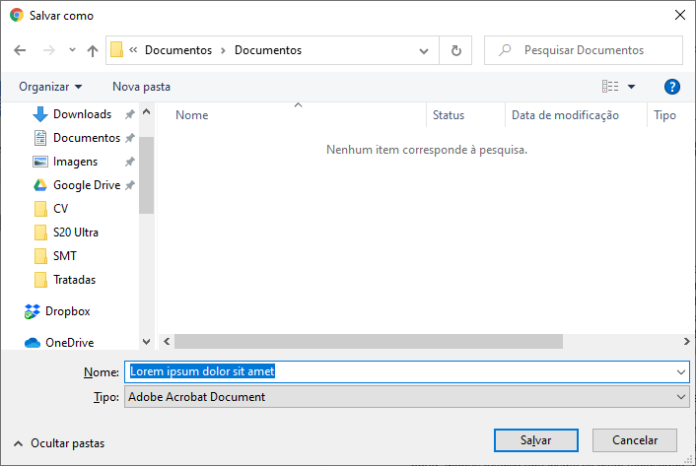Collapse folders with Ocultar pastas

(x=59, y=443)
